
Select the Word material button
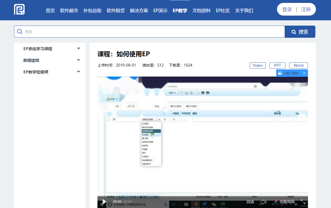pyautogui.click(x=298, y=65)
